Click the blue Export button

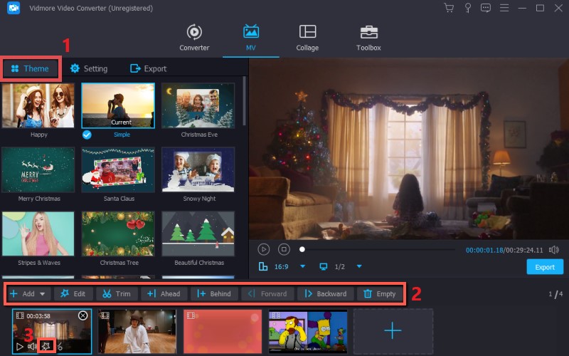pyautogui.click(x=544, y=267)
